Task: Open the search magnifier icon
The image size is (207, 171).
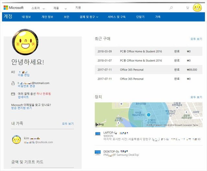Action: (x=171, y=8)
